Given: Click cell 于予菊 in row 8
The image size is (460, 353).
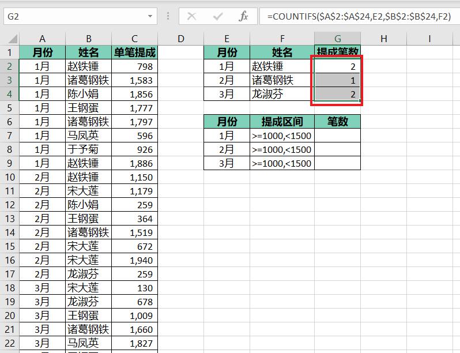Looking at the screenshot, I should click(89, 149).
